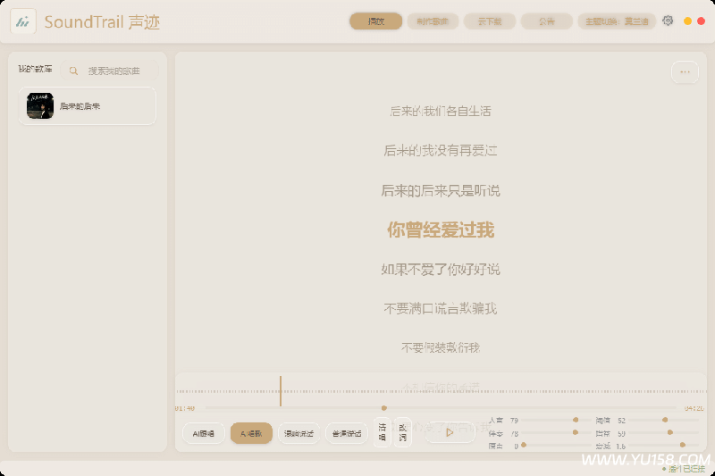
Task: Click the magnifier icon in song search
Action: click(73, 71)
